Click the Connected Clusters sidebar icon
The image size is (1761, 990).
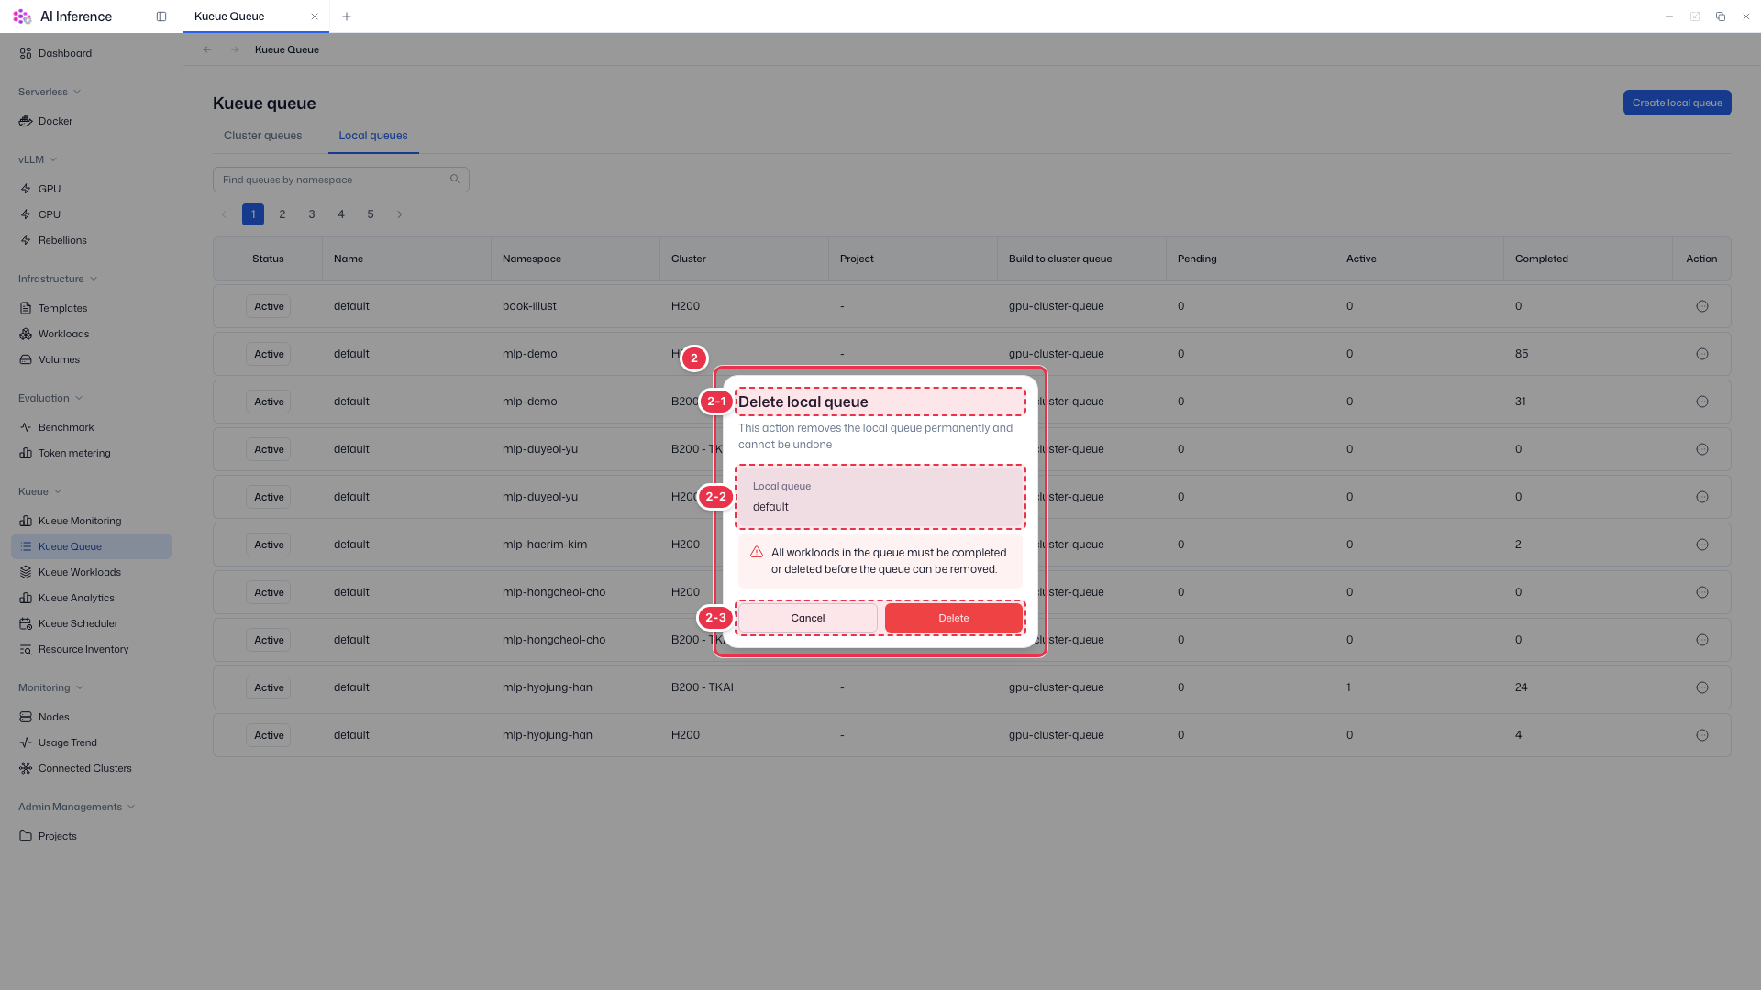coord(26,768)
